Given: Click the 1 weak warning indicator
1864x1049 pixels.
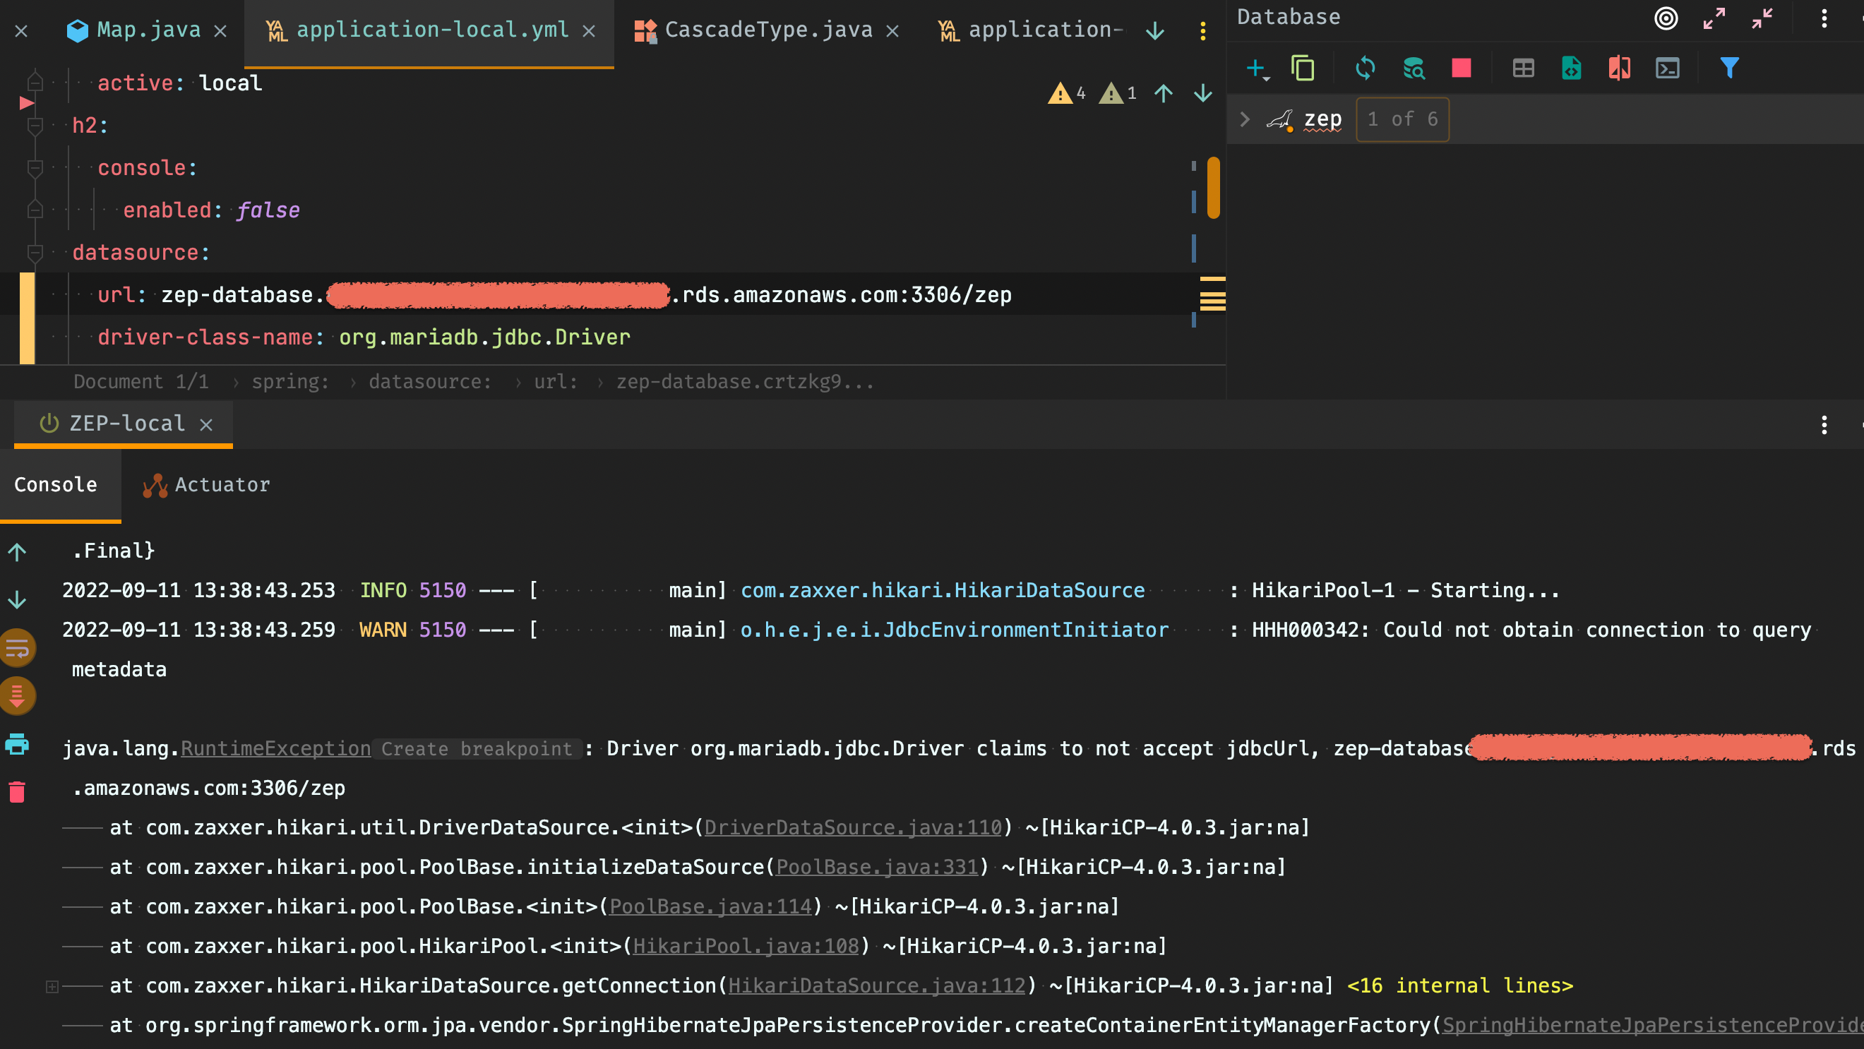Looking at the screenshot, I should (x=1118, y=93).
